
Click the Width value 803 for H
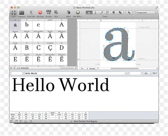pos(19,115)
